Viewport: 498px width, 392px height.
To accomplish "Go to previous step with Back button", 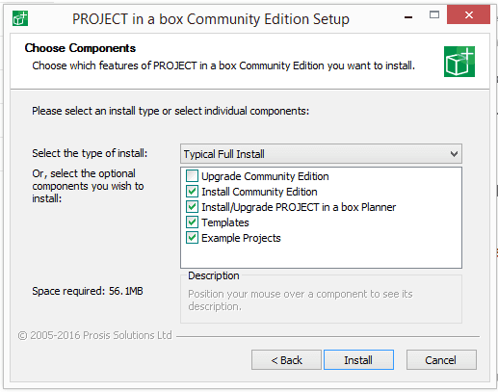I will point(286,360).
